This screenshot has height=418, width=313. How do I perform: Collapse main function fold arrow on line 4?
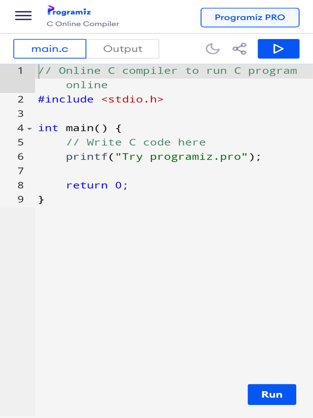(x=29, y=129)
